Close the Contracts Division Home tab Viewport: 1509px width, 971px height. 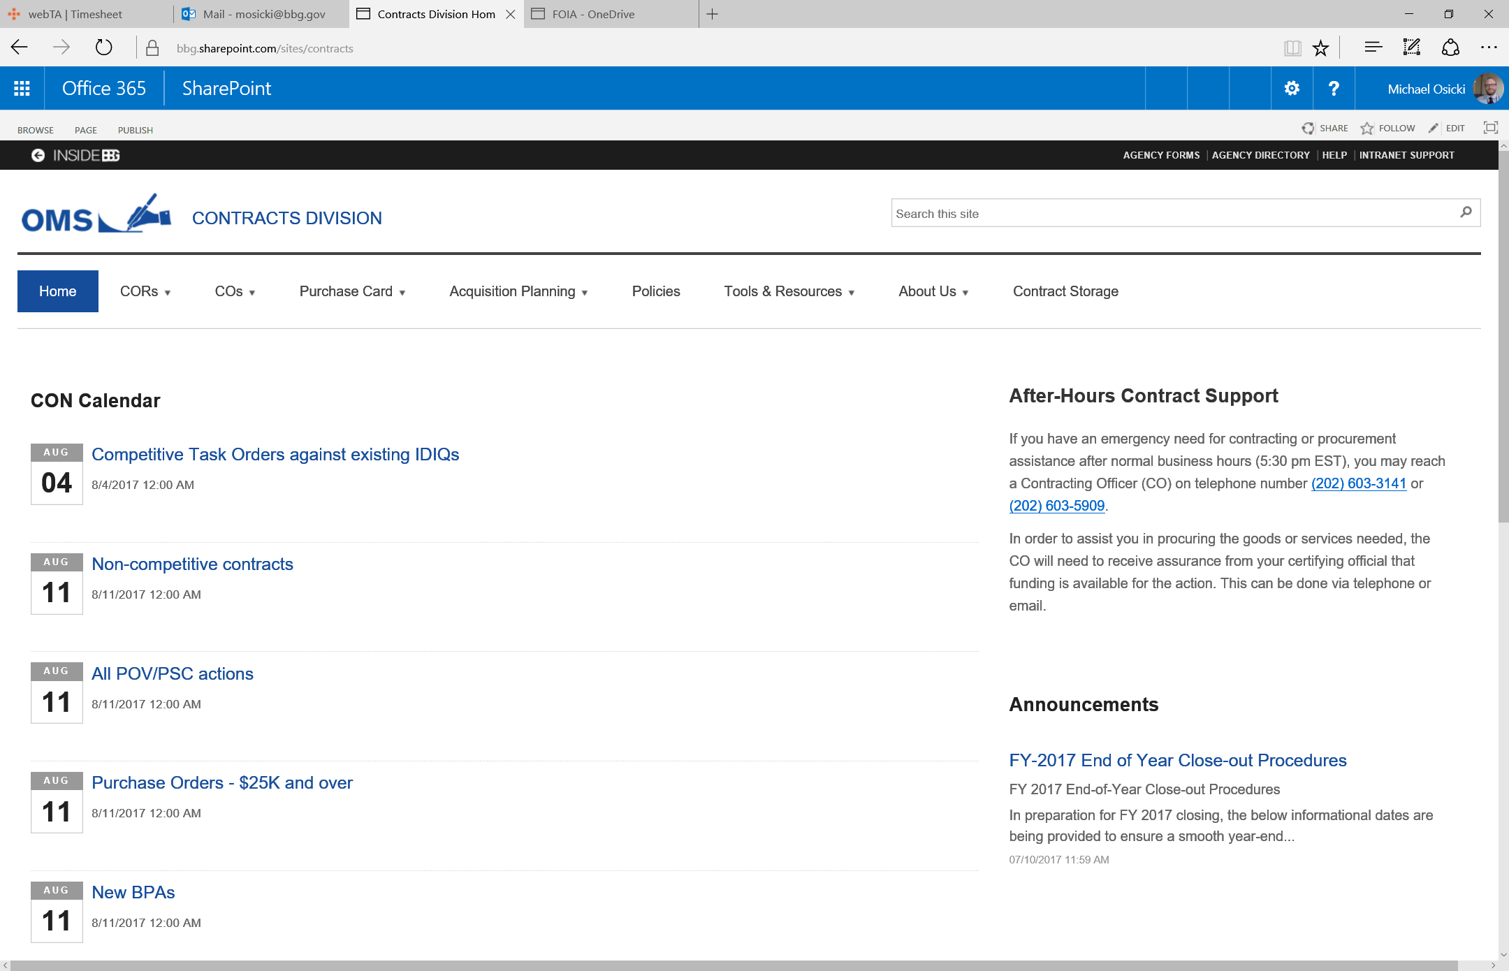pos(511,14)
